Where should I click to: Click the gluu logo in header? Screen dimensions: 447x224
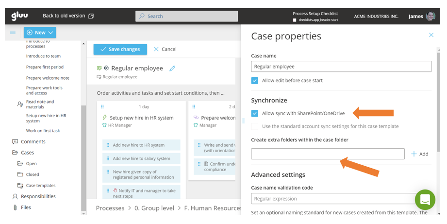click(19, 16)
